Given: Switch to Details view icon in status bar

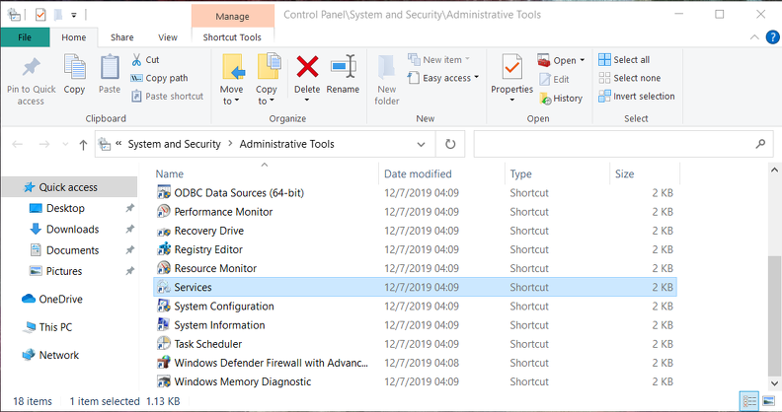Looking at the screenshot, I should pos(749,401).
